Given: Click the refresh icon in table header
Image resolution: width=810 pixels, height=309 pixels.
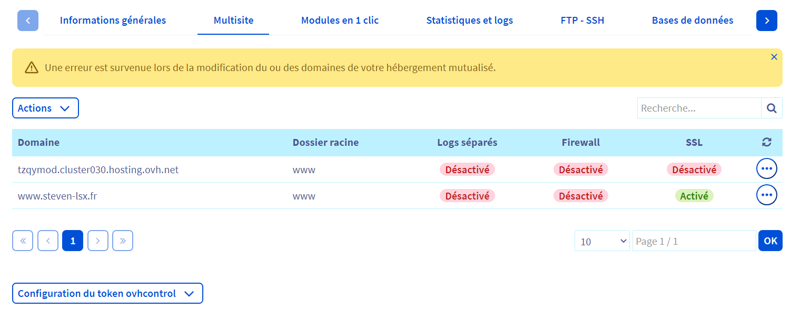Looking at the screenshot, I should click(x=767, y=142).
